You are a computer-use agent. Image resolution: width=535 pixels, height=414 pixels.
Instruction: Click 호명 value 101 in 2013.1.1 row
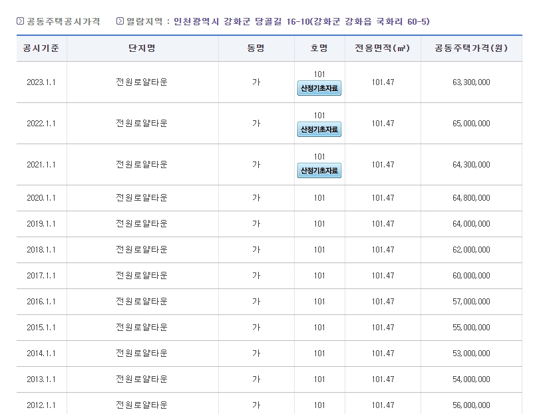(x=319, y=379)
